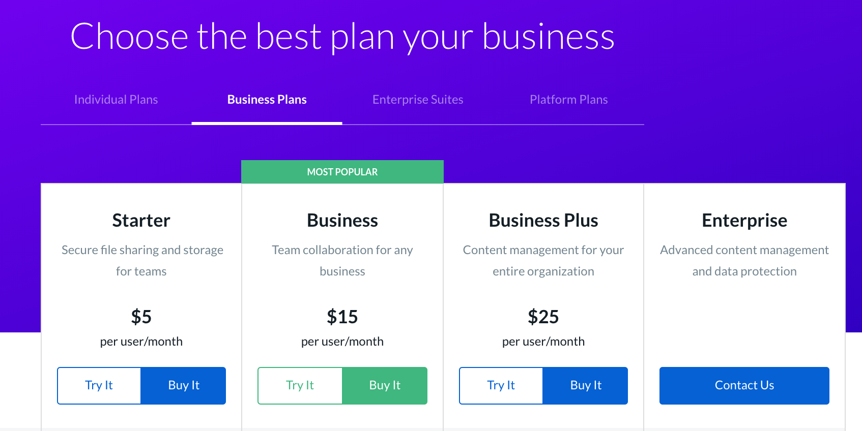The width and height of the screenshot is (862, 431).
Task: Click the Contact Us button
Action: coord(744,385)
